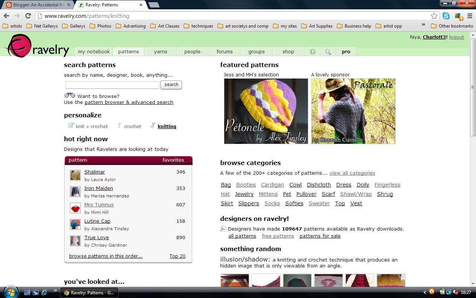Open the Lutine Cap pattern thumbnail

point(75,224)
